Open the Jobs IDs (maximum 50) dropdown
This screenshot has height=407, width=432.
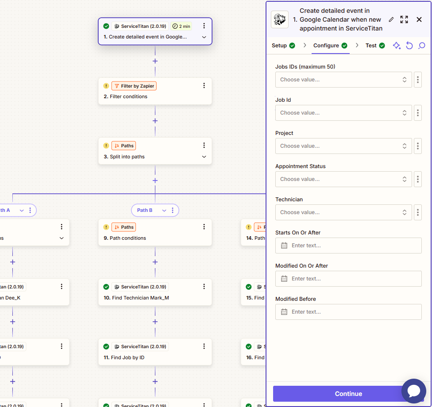(x=343, y=80)
